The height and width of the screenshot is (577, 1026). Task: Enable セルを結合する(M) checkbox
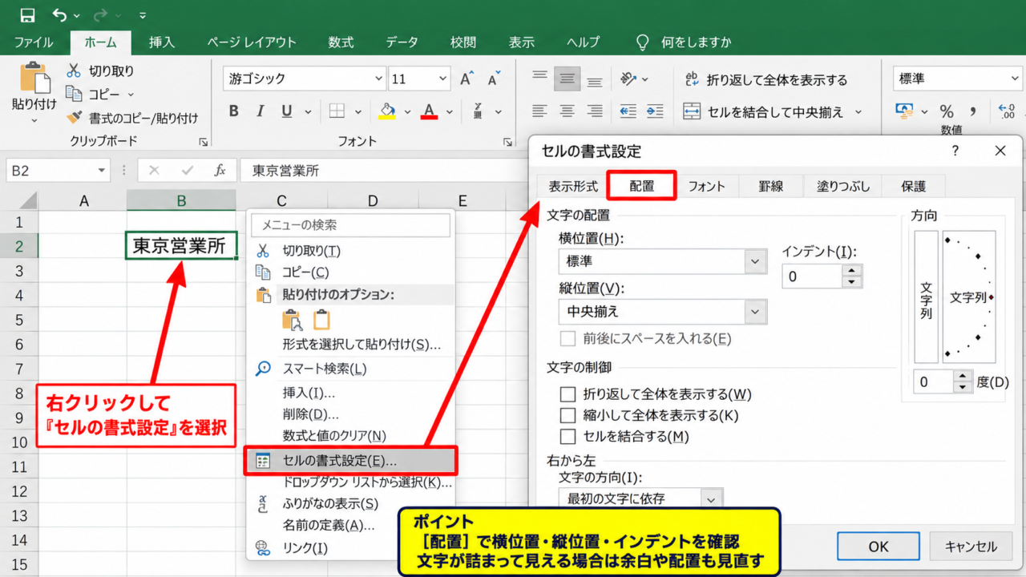point(568,437)
